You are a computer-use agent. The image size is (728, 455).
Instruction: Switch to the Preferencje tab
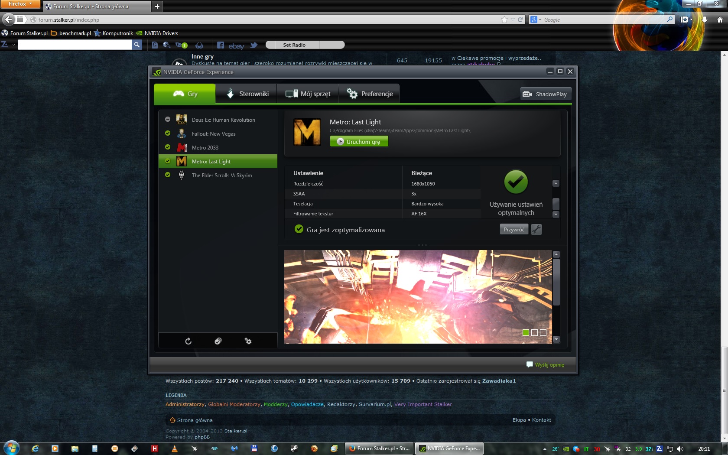[x=369, y=94]
